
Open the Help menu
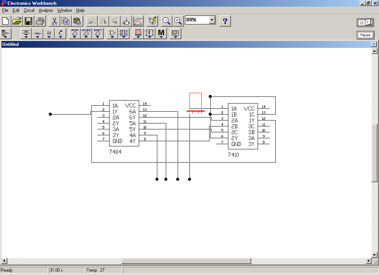(80, 10)
